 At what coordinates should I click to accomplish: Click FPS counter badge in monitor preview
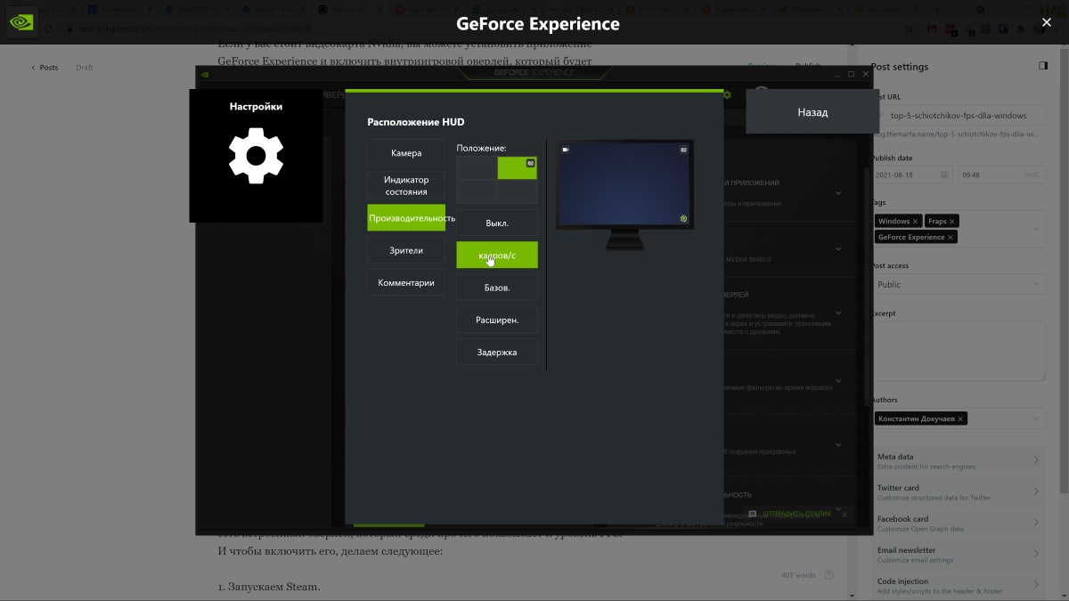tap(684, 150)
